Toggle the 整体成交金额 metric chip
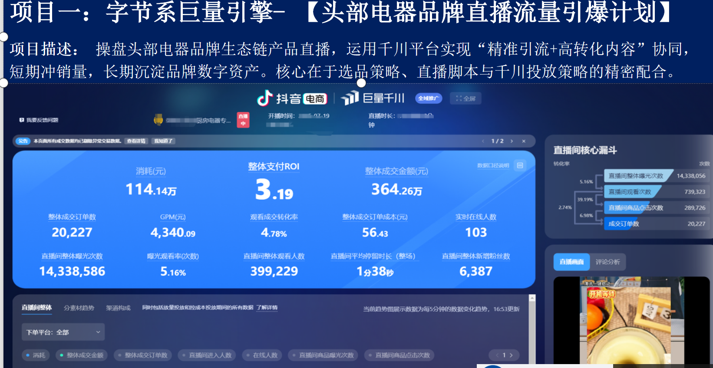Viewport: 713px width, 368px height. tap(81, 355)
